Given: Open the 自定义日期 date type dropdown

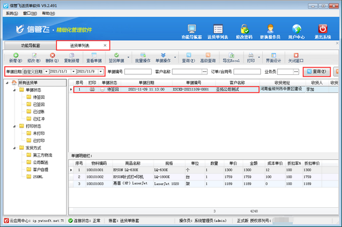Looking at the screenshot, I should (46, 72).
